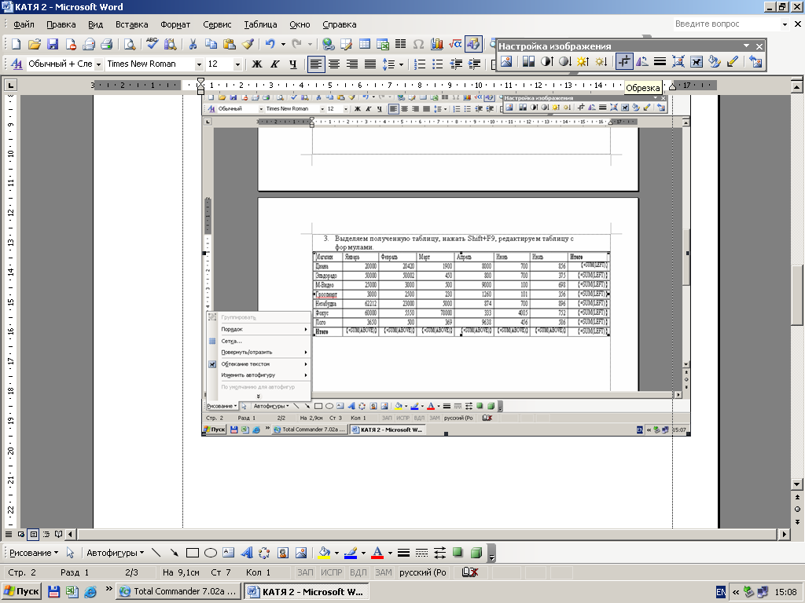The image size is (805, 603).
Task: Create a new blank document
Action: pyautogui.click(x=16, y=45)
